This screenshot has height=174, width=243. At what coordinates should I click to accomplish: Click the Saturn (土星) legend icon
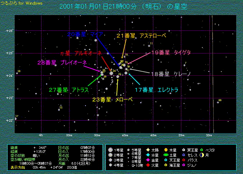click(x=166, y=155)
